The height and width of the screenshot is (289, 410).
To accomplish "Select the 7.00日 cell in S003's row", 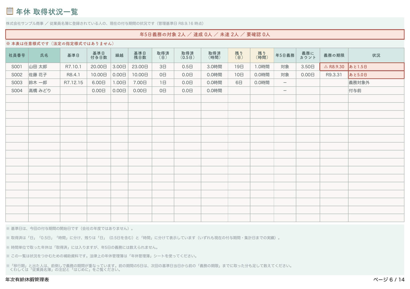I will pos(140,83).
